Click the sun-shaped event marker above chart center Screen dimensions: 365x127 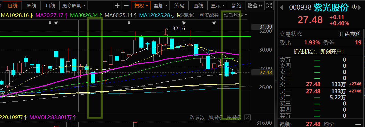[x=183, y=23]
